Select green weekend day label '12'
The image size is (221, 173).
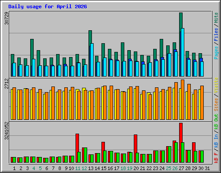click(84, 168)
